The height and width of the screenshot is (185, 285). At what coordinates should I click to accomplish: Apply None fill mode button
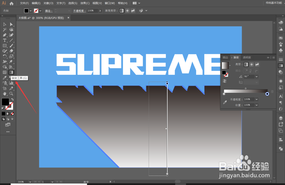pyautogui.click(x=12, y=114)
